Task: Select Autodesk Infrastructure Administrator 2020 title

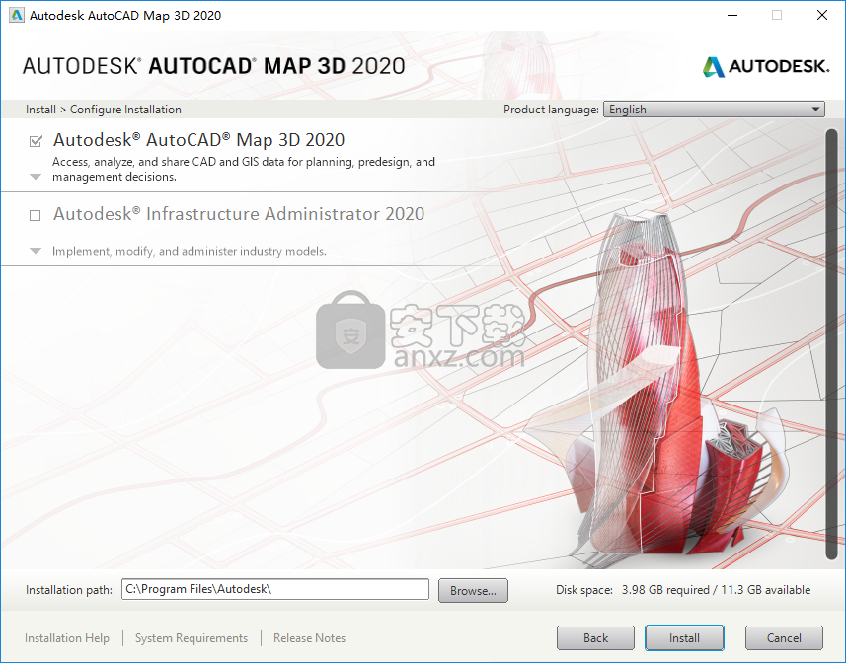Action: click(x=239, y=214)
